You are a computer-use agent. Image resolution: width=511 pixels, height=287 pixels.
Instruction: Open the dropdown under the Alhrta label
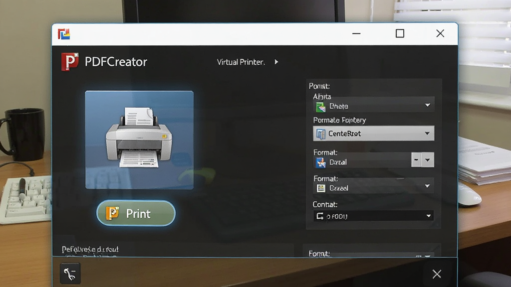[x=373, y=106]
